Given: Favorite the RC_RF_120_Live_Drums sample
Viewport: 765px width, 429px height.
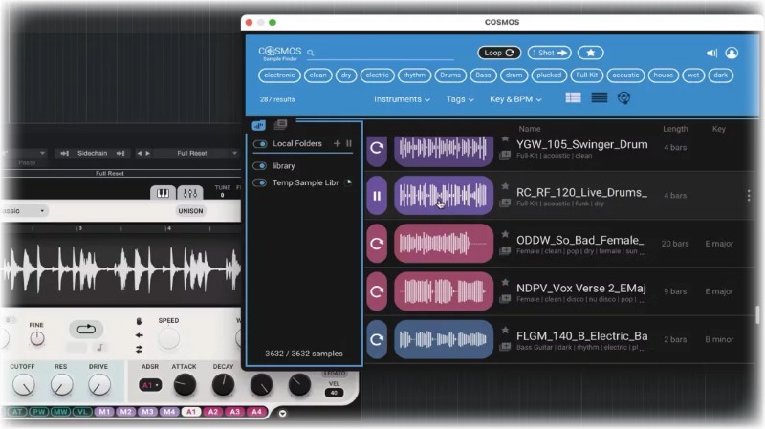Looking at the screenshot, I should pyautogui.click(x=505, y=186).
